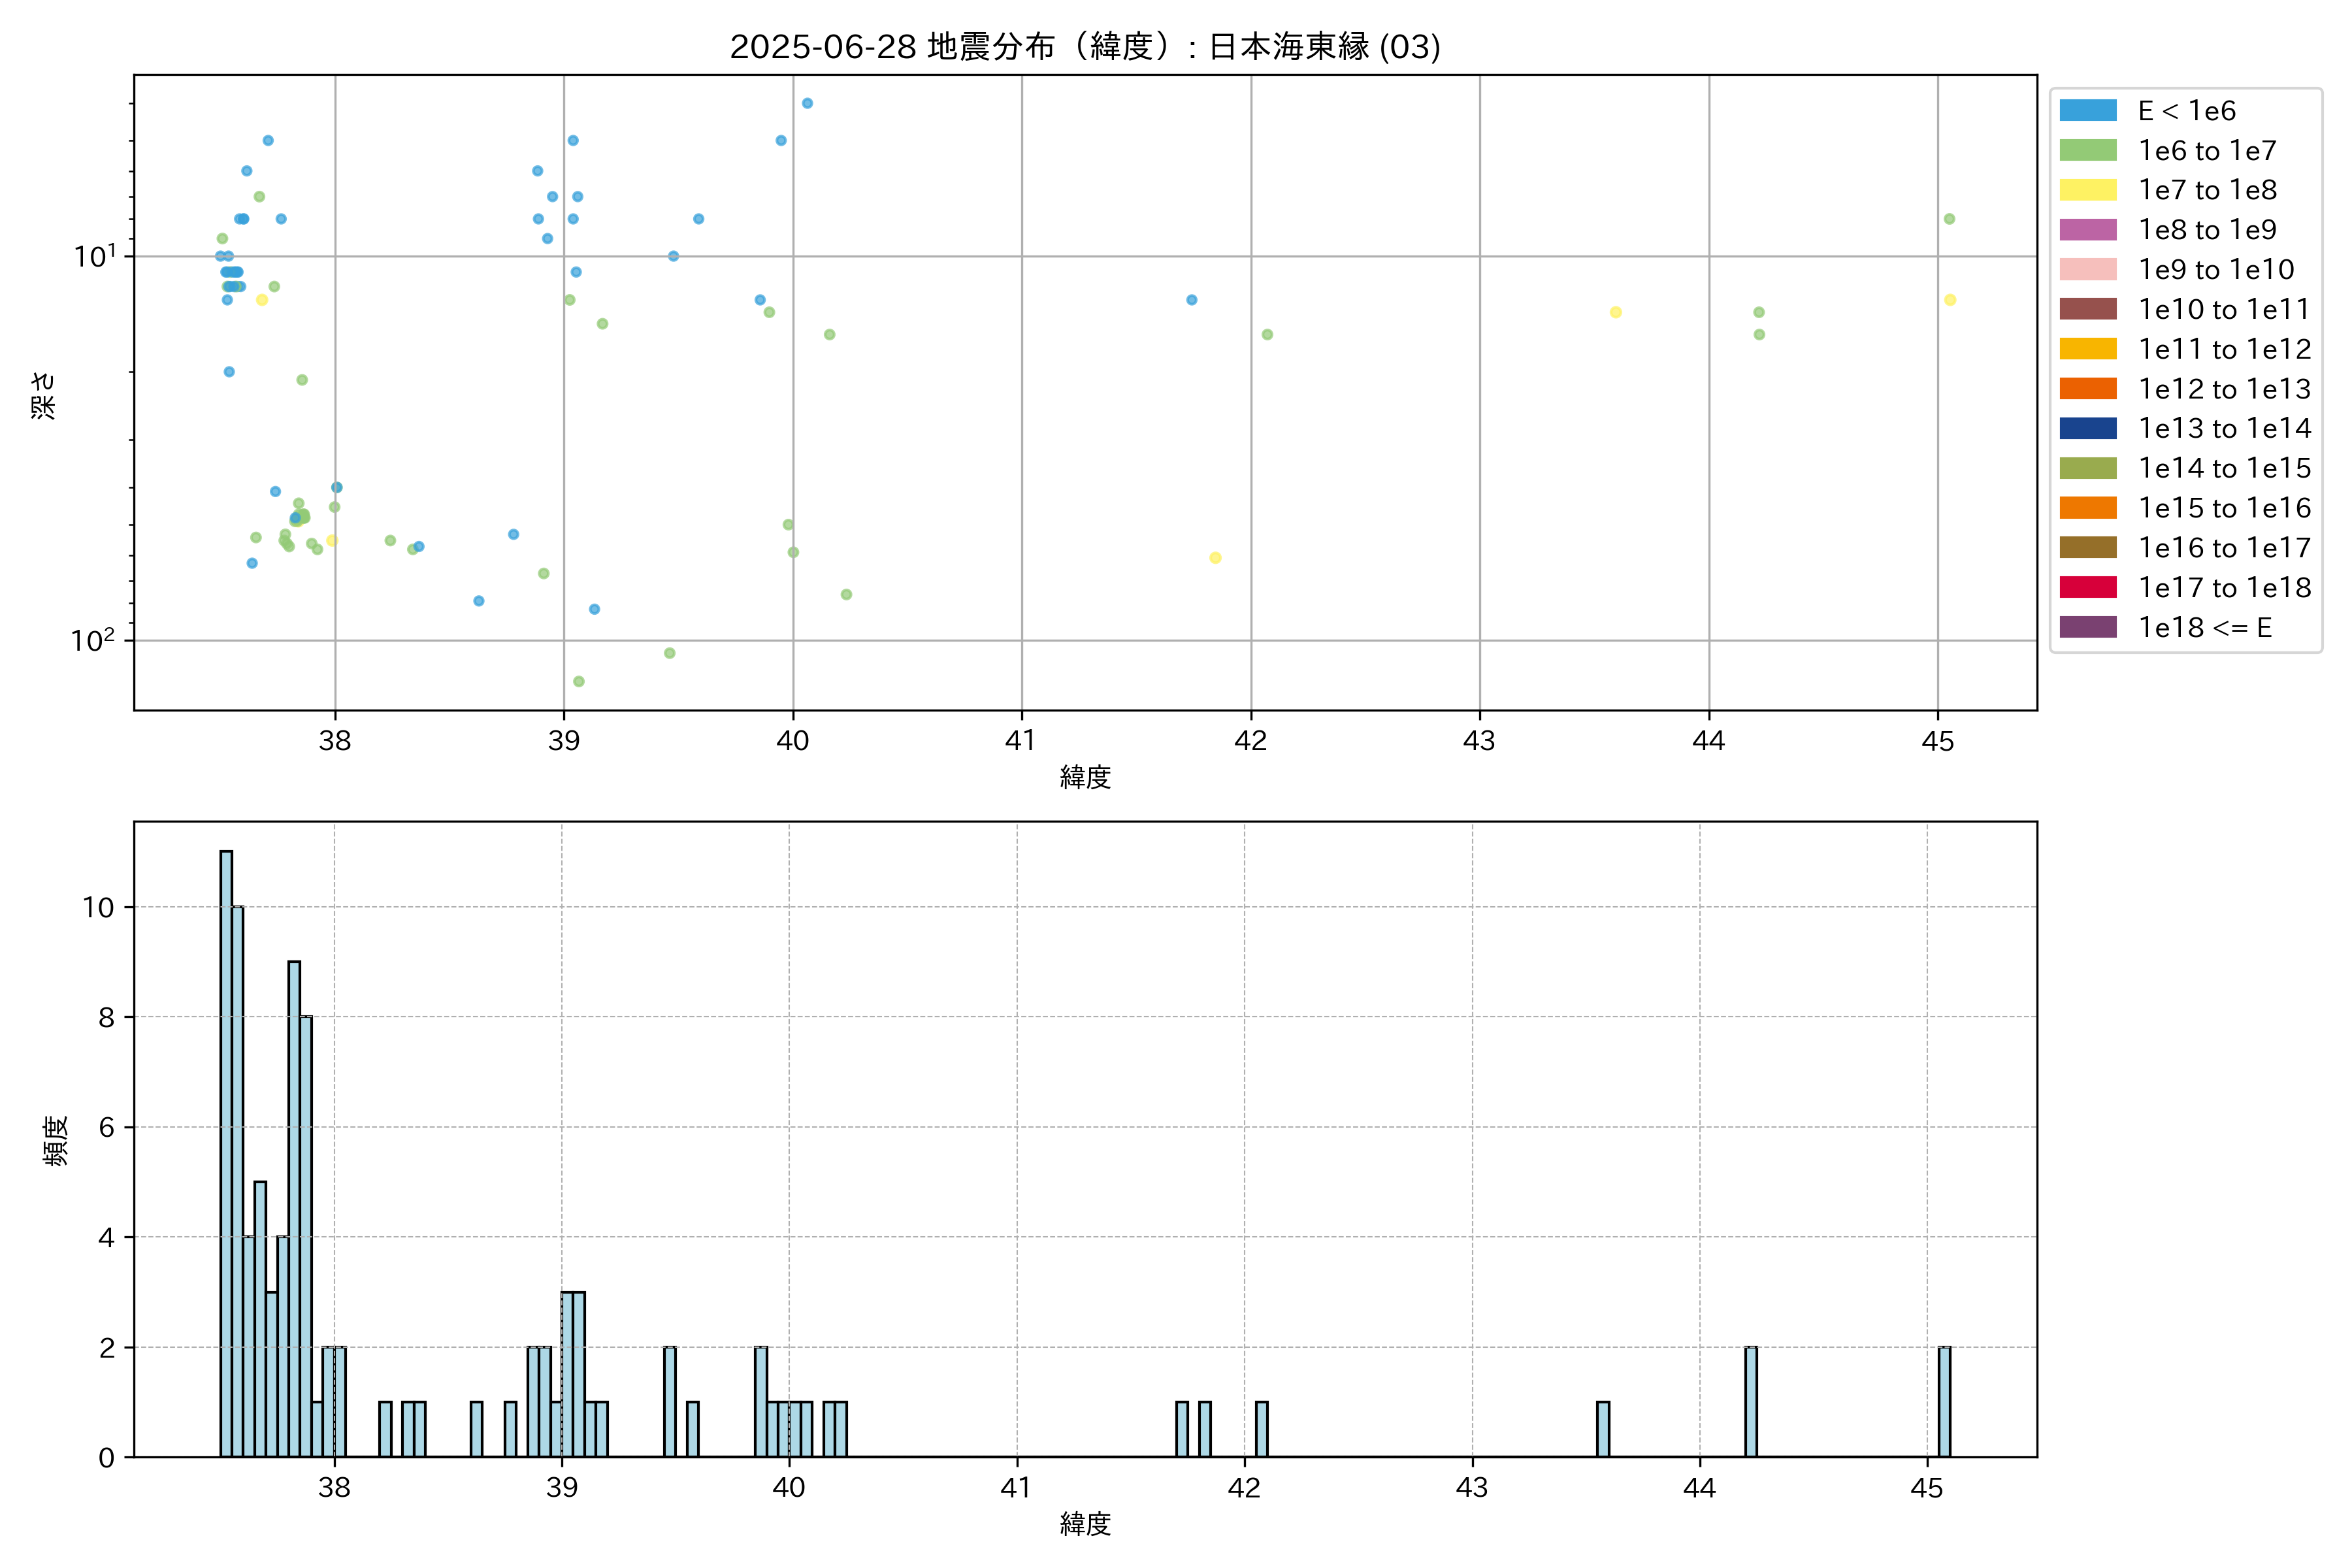Click the yellow scatter point near latitude 43.6
The height and width of the screenshot is (1568, 2352).
point(1616,312)
